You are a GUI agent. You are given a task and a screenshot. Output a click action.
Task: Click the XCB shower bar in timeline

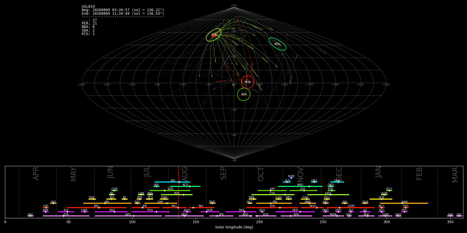click(x=381, y=199)
